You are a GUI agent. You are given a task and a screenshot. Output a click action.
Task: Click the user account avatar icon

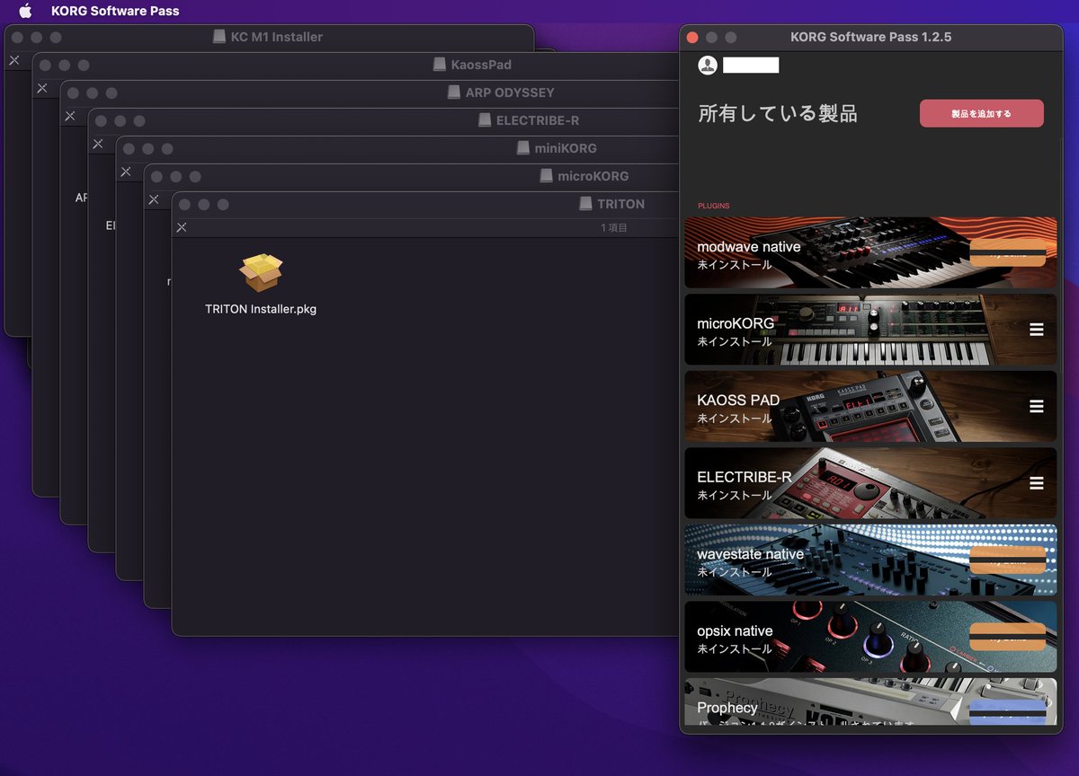click(x=708, y=65)
